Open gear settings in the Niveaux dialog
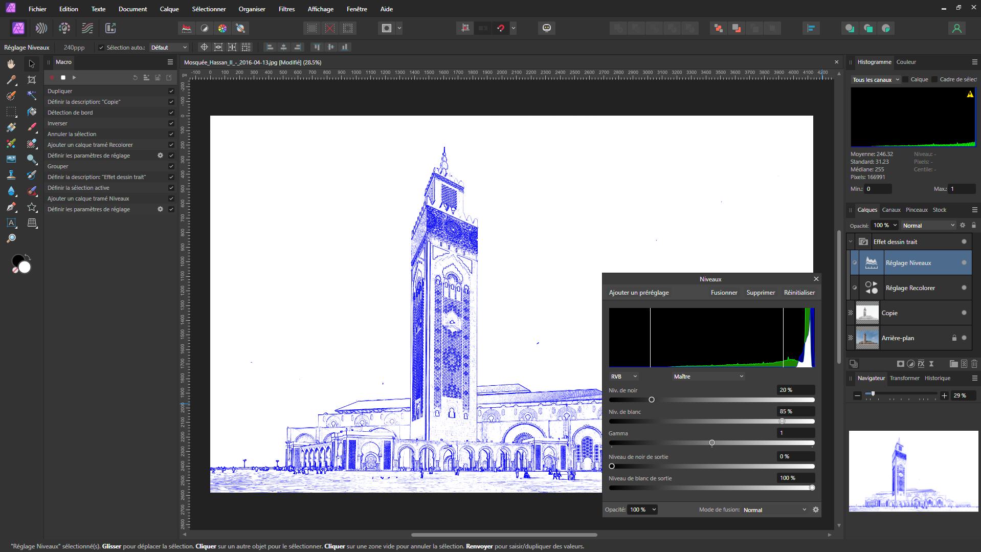The height and width of the screenshot is (552, 981). (816, 510)
